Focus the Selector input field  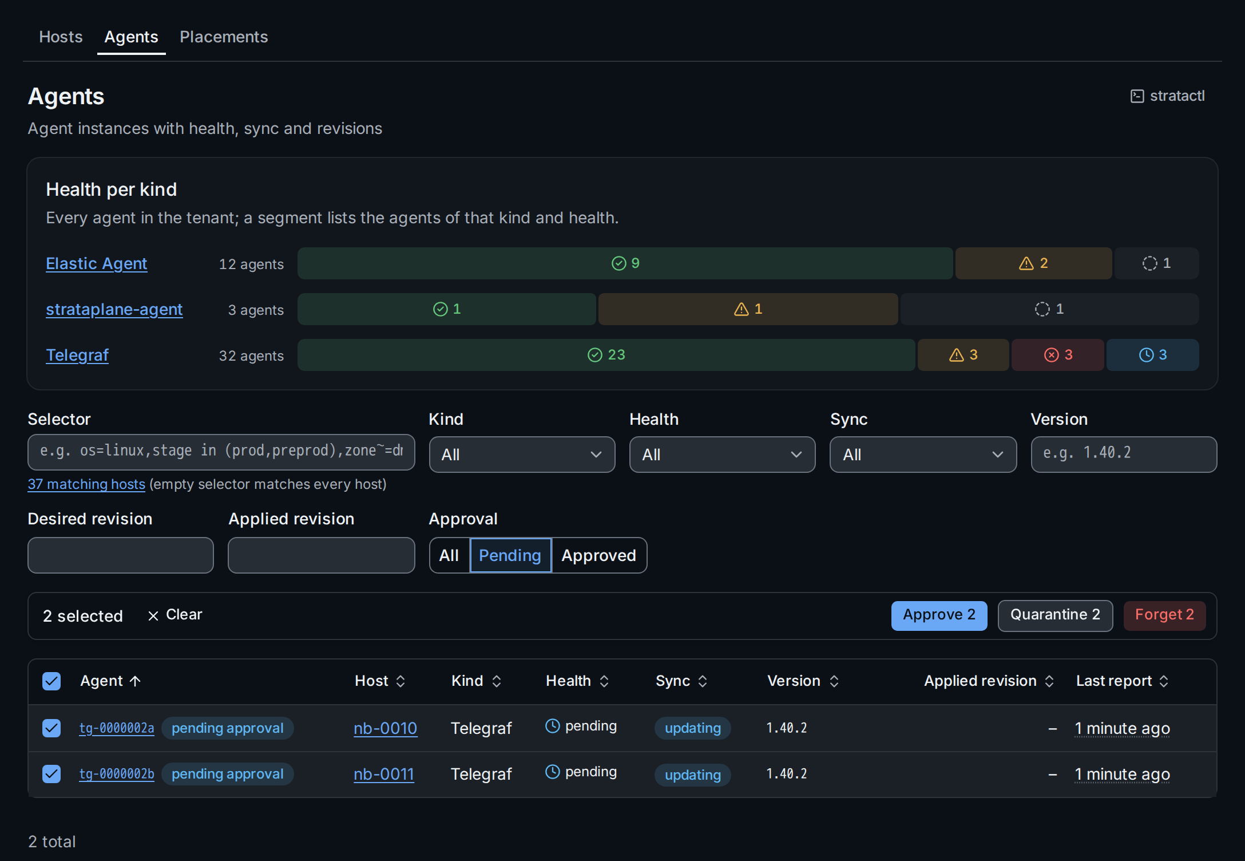click(221, 452)
